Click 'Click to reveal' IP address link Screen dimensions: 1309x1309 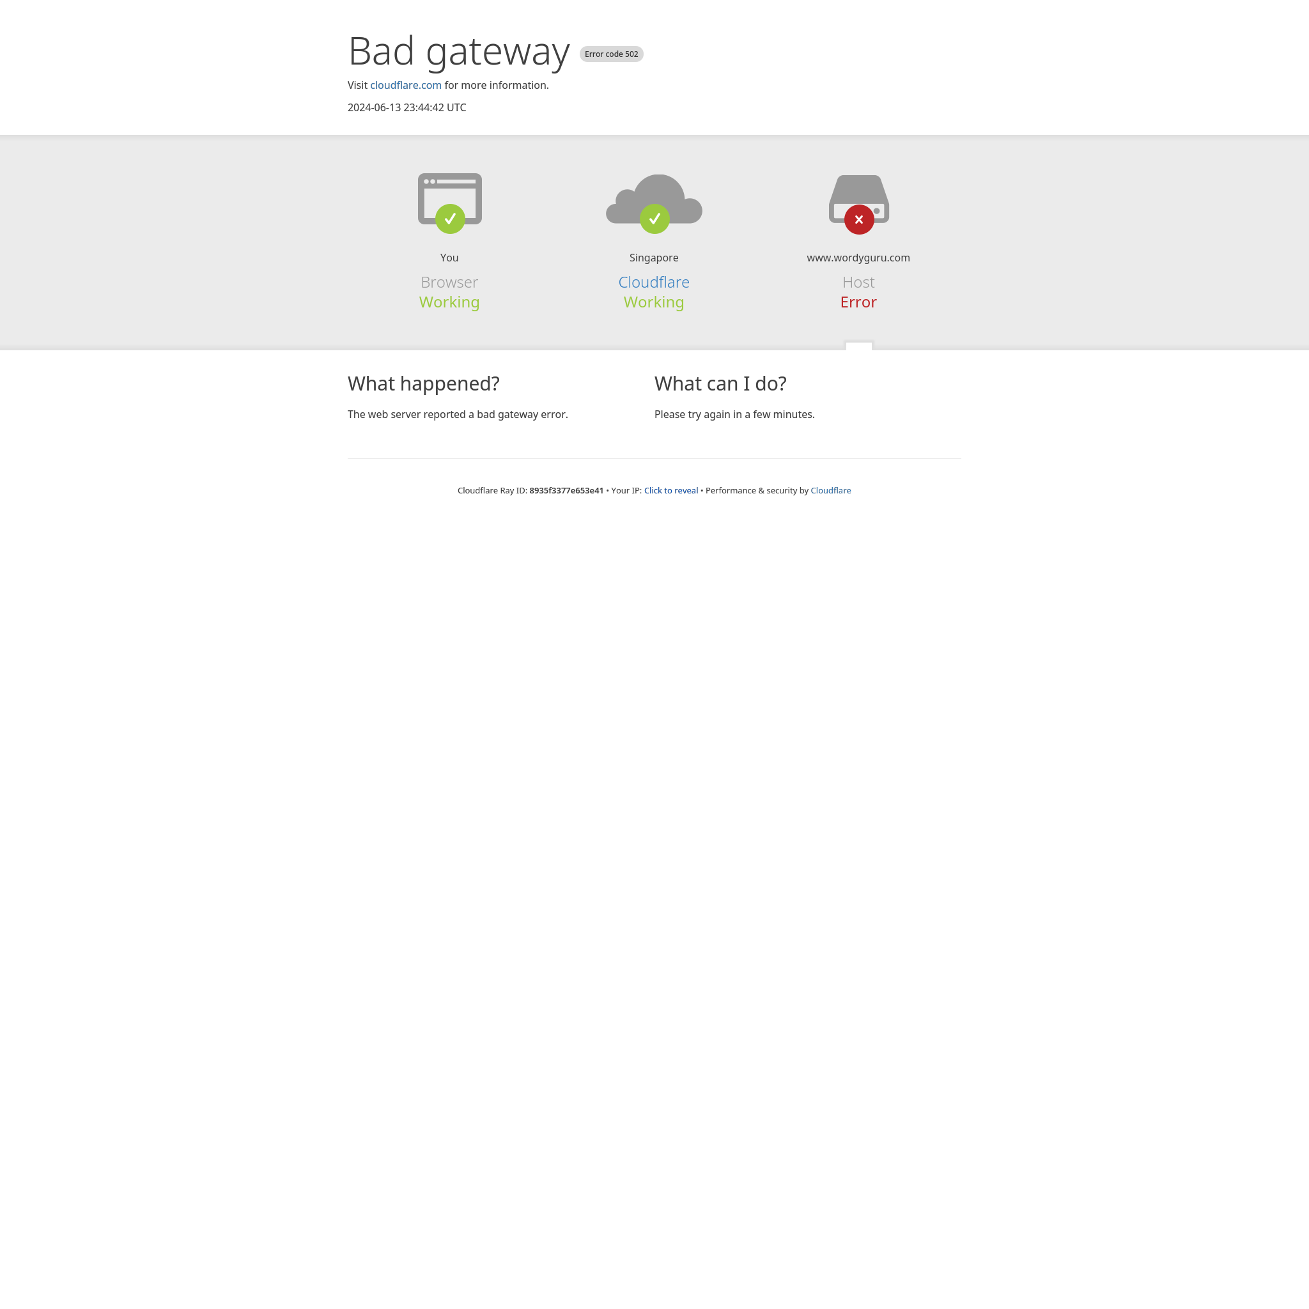[671, 489]
